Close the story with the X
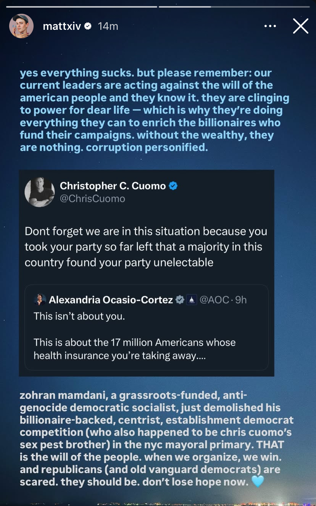Screen dimensions: 316x506 [x=300, y=26]
